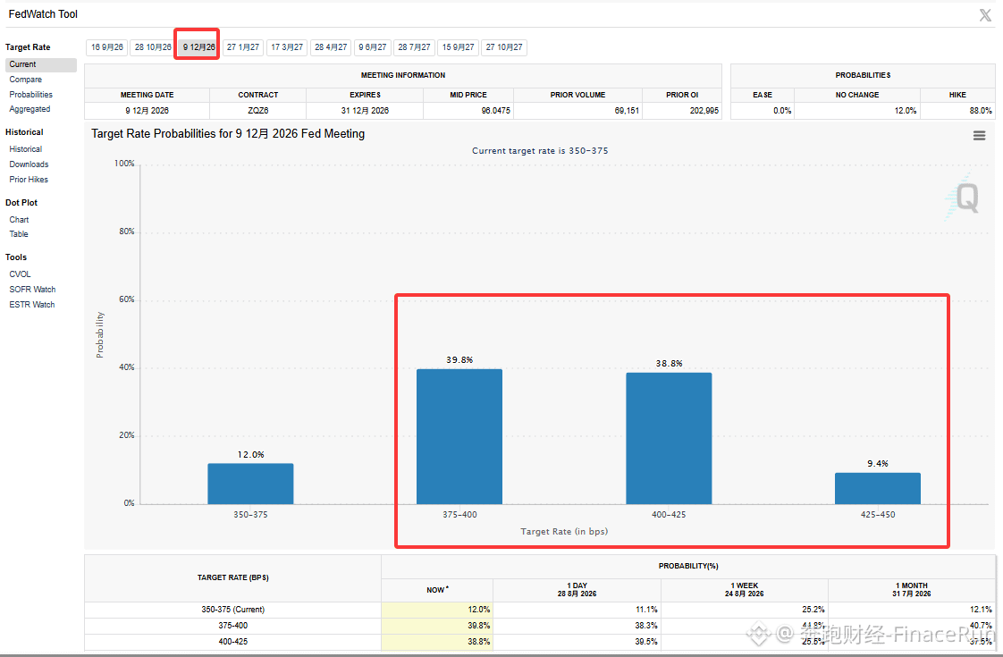The image size is (1003, 657).
Task: Open the Historical sidebar link
Action: [26, 149]
